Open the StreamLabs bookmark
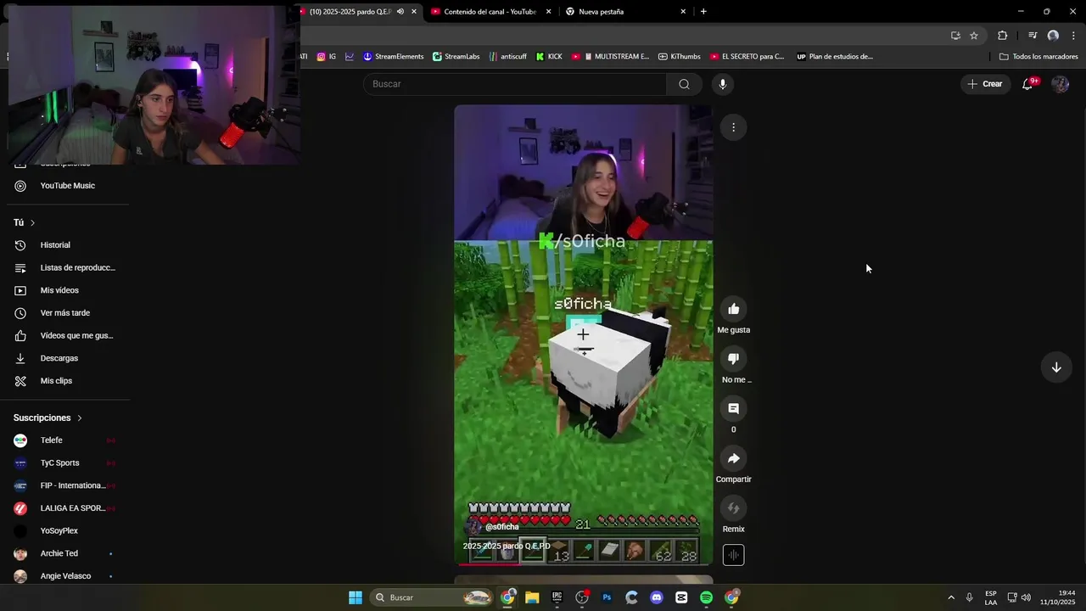 click(456, 57)
